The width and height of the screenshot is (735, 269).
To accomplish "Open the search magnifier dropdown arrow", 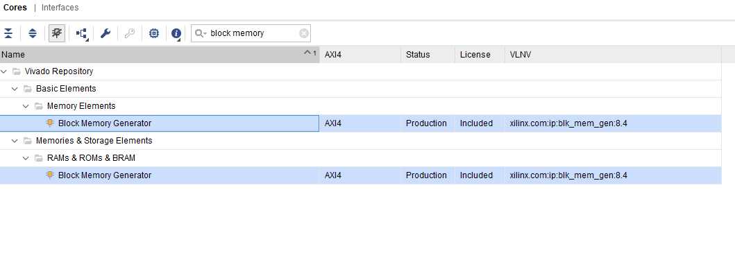I will [x=201, y=33].
